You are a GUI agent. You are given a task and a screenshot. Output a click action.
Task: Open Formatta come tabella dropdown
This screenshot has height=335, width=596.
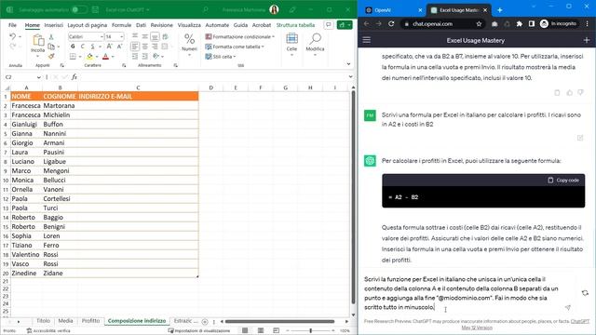click(235, 47)
